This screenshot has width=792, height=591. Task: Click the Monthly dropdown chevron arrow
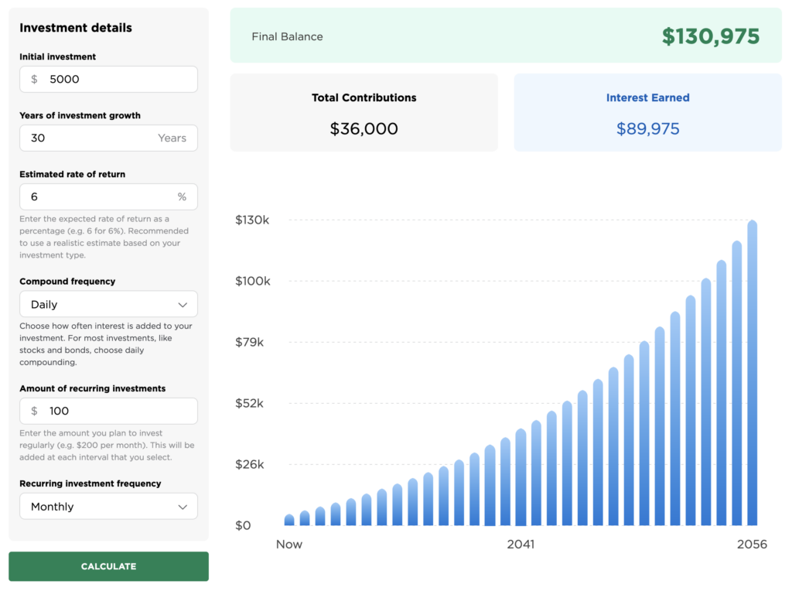point(183,507)
